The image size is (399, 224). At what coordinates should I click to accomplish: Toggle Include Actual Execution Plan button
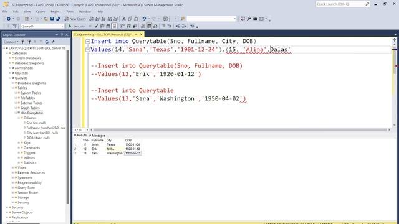pos(122,26)
